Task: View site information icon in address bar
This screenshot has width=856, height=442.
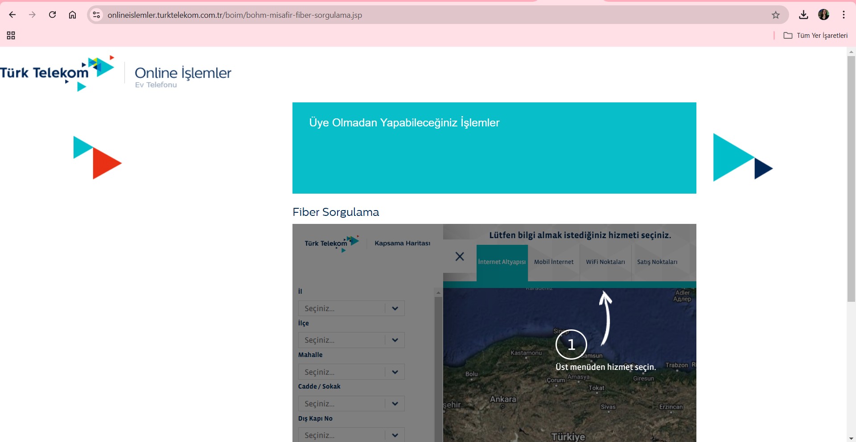Action: (96, 15)
